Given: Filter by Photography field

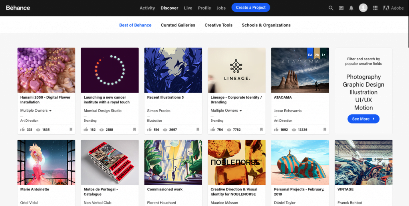Looking at the screenshot, I should pyautogui.click(x=363, y=77).
